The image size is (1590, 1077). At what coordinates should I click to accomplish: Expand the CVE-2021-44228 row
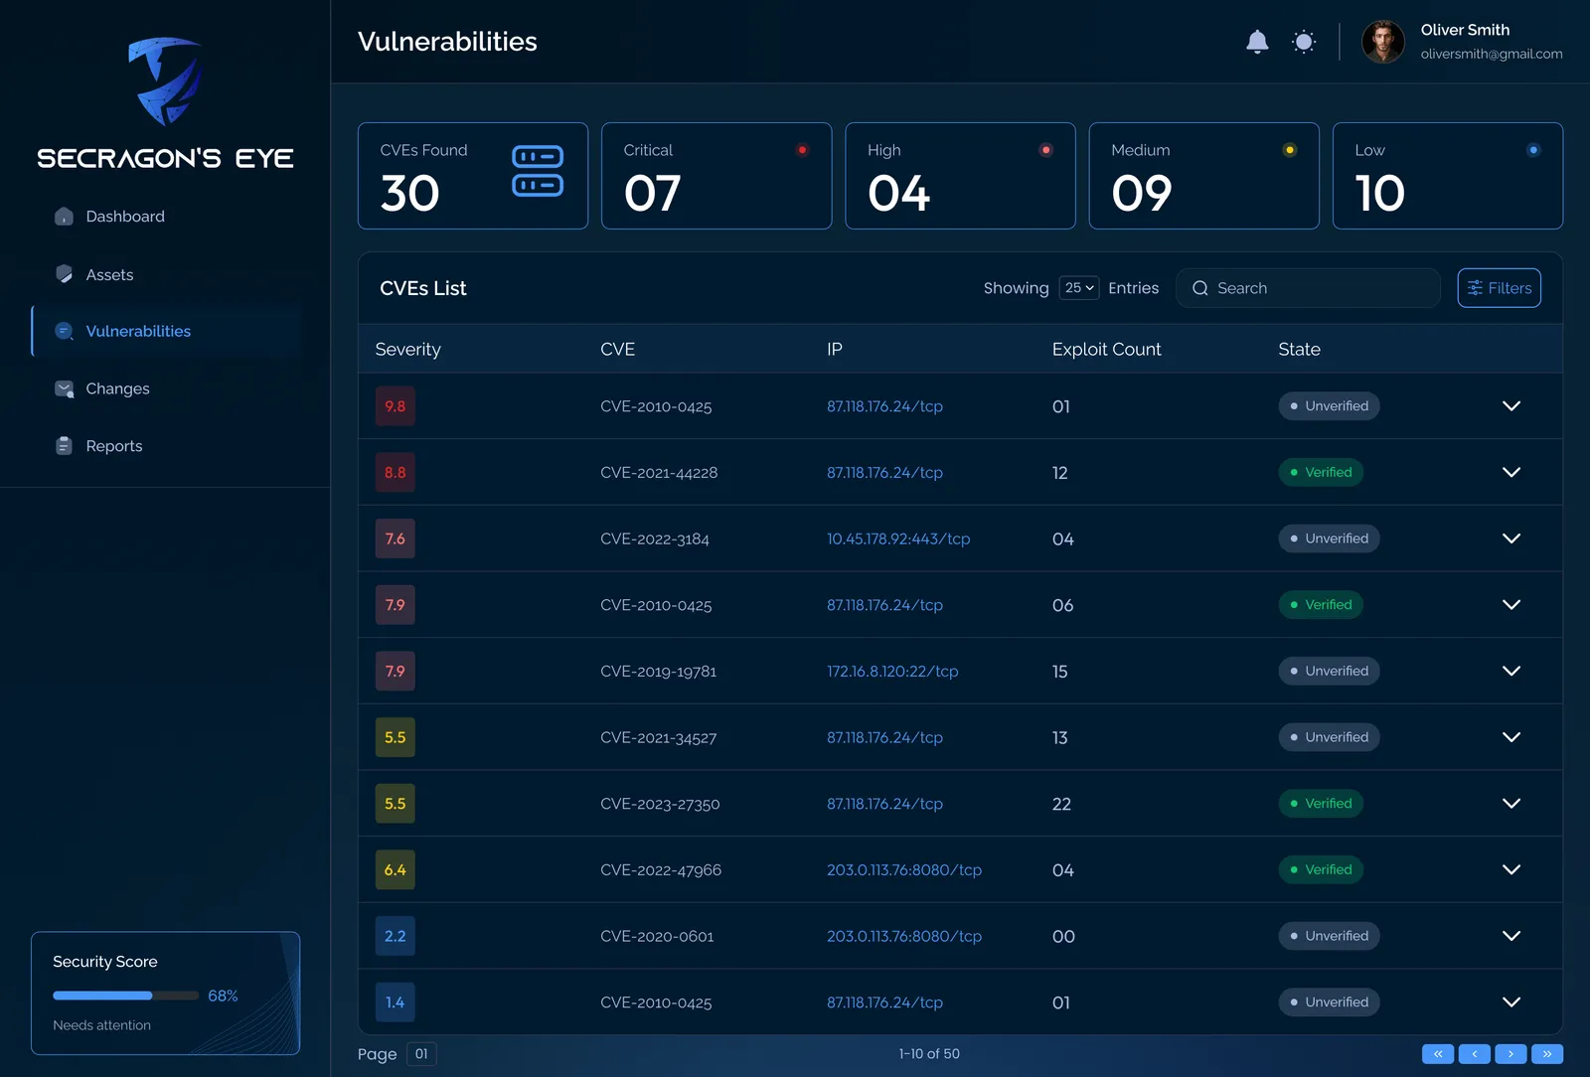(1511, 472)
